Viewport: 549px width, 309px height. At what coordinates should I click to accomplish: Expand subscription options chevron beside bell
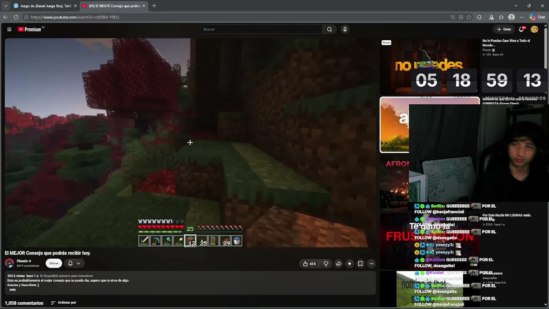78,263
